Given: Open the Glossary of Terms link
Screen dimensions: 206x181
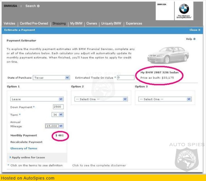Looking at the screenshot, I should pos(24,148).
